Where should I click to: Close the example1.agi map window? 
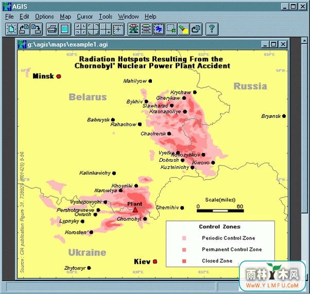pos(283,44)
